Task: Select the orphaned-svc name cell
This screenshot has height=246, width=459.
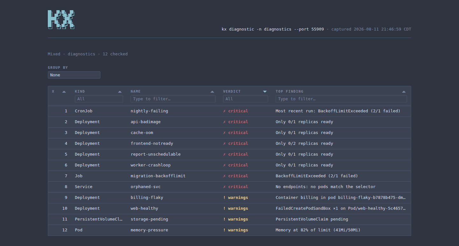Action: click(146, 187)
